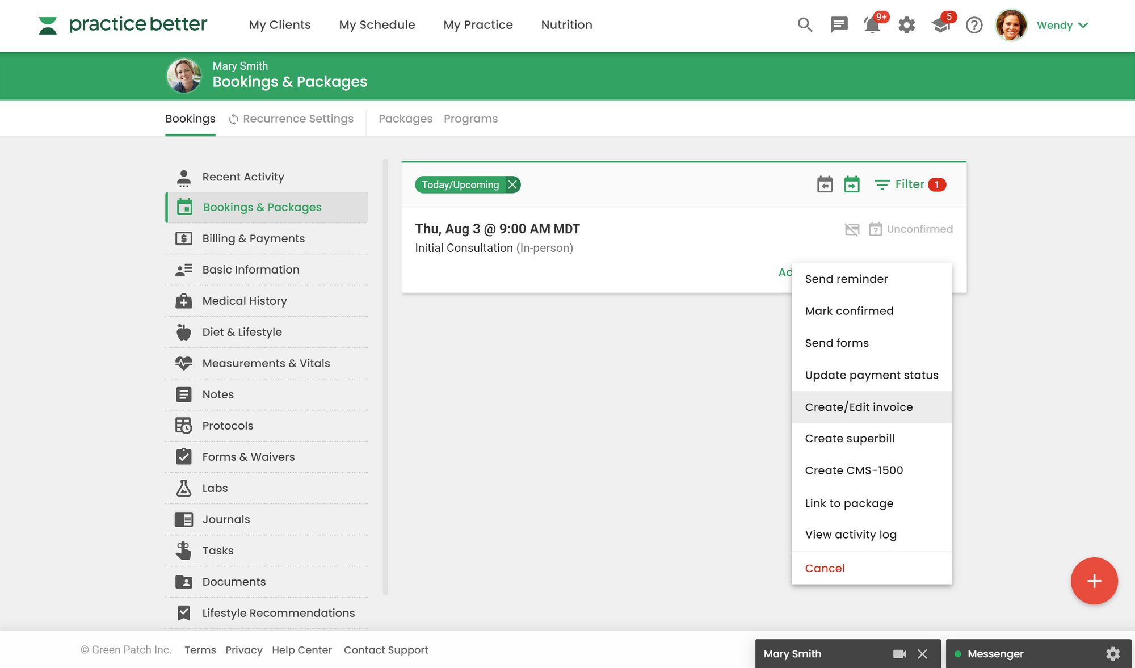
Task: Open Billing & Payments section
Action: pyautogui.click(x=267, y=238)
